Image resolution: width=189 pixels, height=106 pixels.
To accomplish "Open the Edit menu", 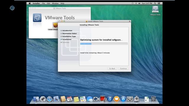I will pyautogui.click(x=48, y=3).
